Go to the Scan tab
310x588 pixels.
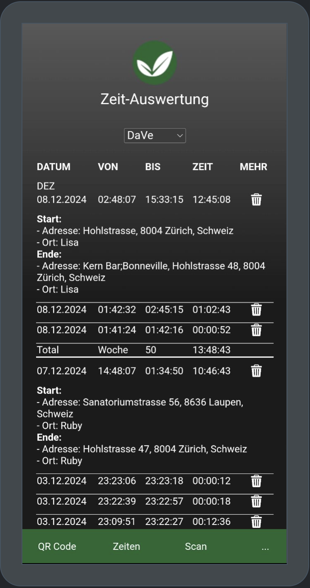[x=196, y=547]
